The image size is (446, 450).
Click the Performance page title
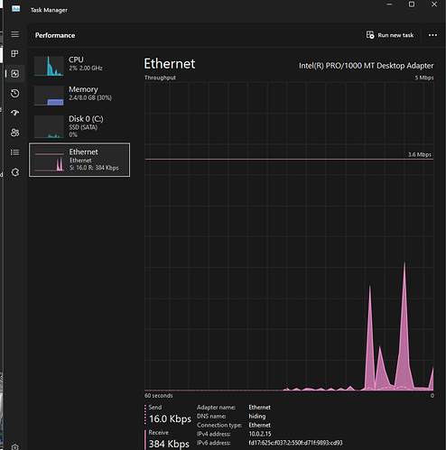[55, 35]
